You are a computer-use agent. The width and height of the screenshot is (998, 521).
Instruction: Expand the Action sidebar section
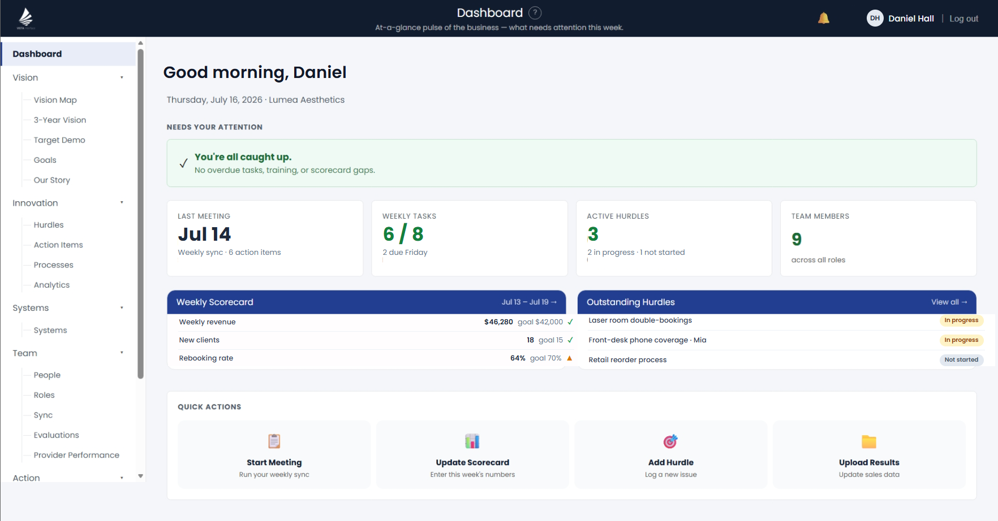122,478
